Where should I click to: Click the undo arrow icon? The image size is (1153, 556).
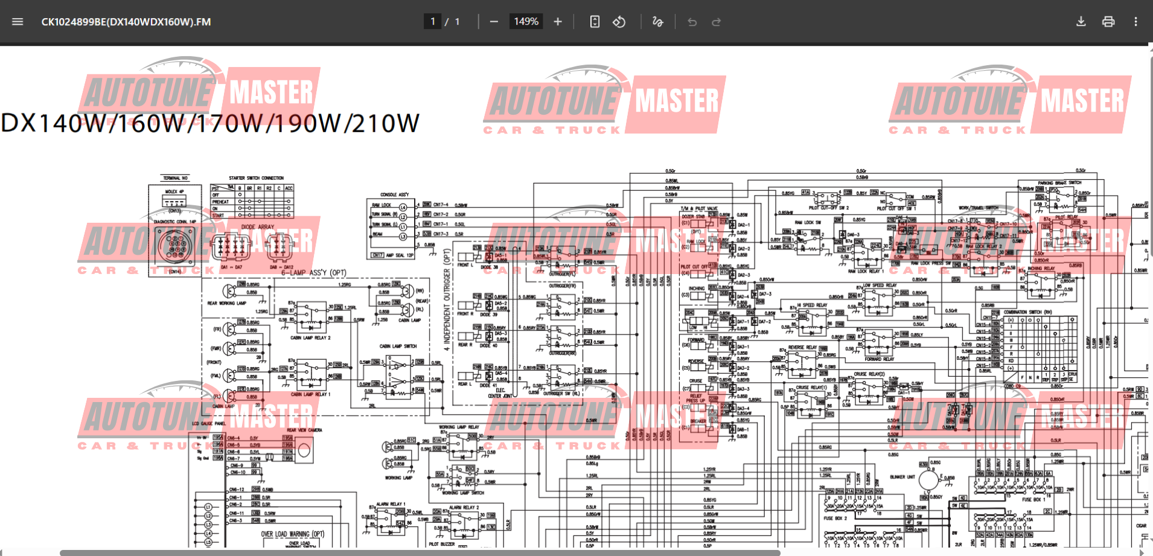(692, 22)
